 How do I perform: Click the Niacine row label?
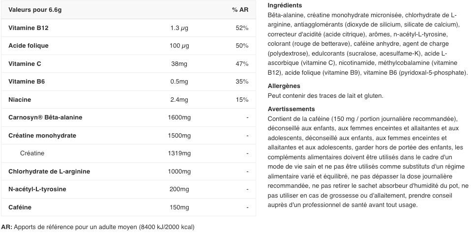(20, 100)
